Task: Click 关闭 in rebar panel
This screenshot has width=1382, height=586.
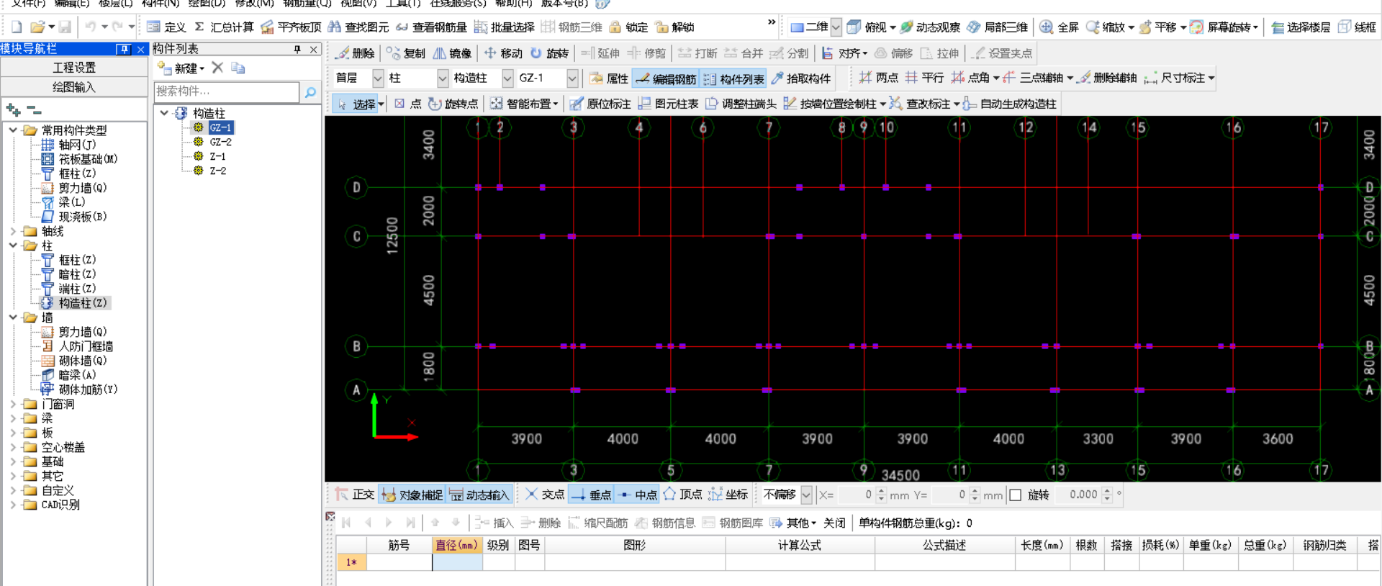Action: [834, 523]
